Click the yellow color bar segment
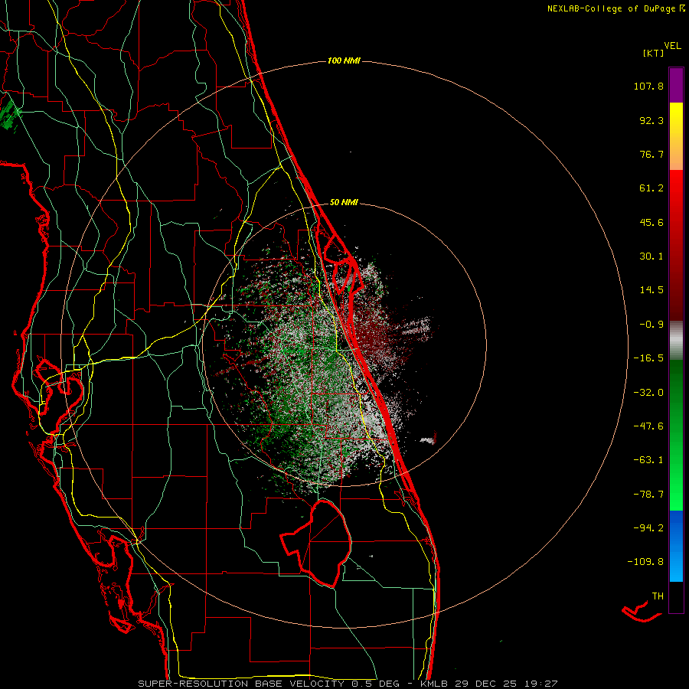689x689 pixels. 676,136
